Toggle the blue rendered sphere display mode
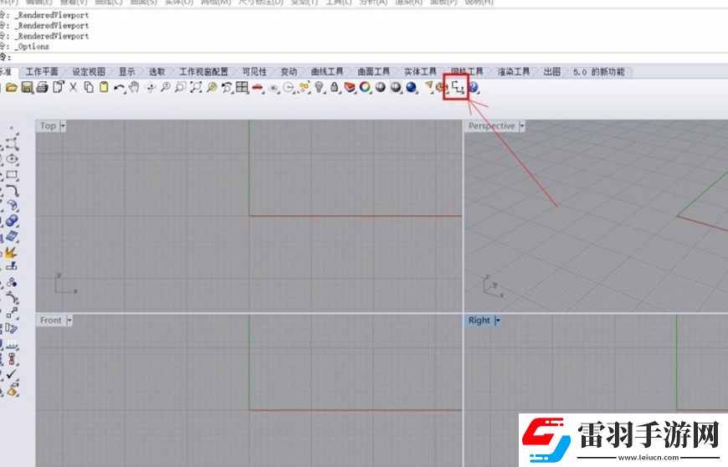 [411, 87]
